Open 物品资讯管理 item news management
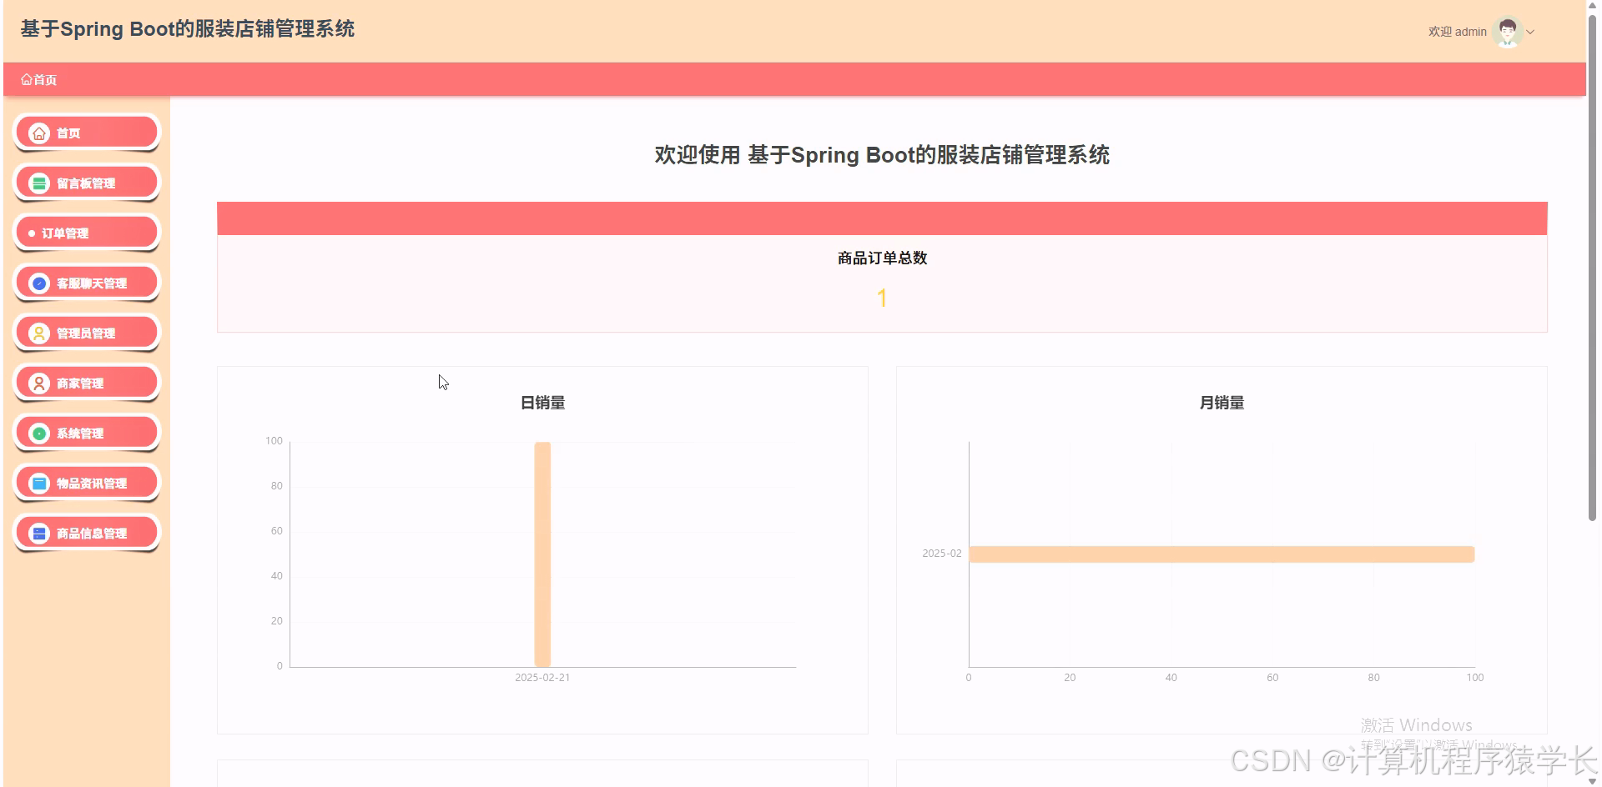 [x=87, y=482]
